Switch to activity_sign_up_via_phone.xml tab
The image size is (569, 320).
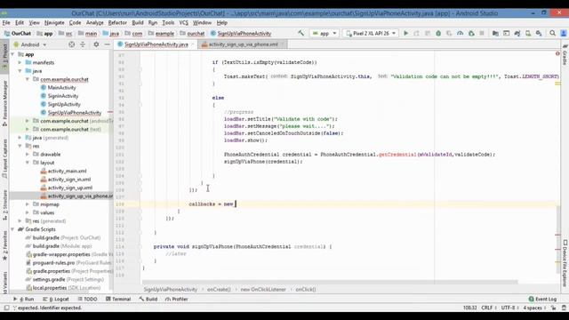[x=243, y=44]
